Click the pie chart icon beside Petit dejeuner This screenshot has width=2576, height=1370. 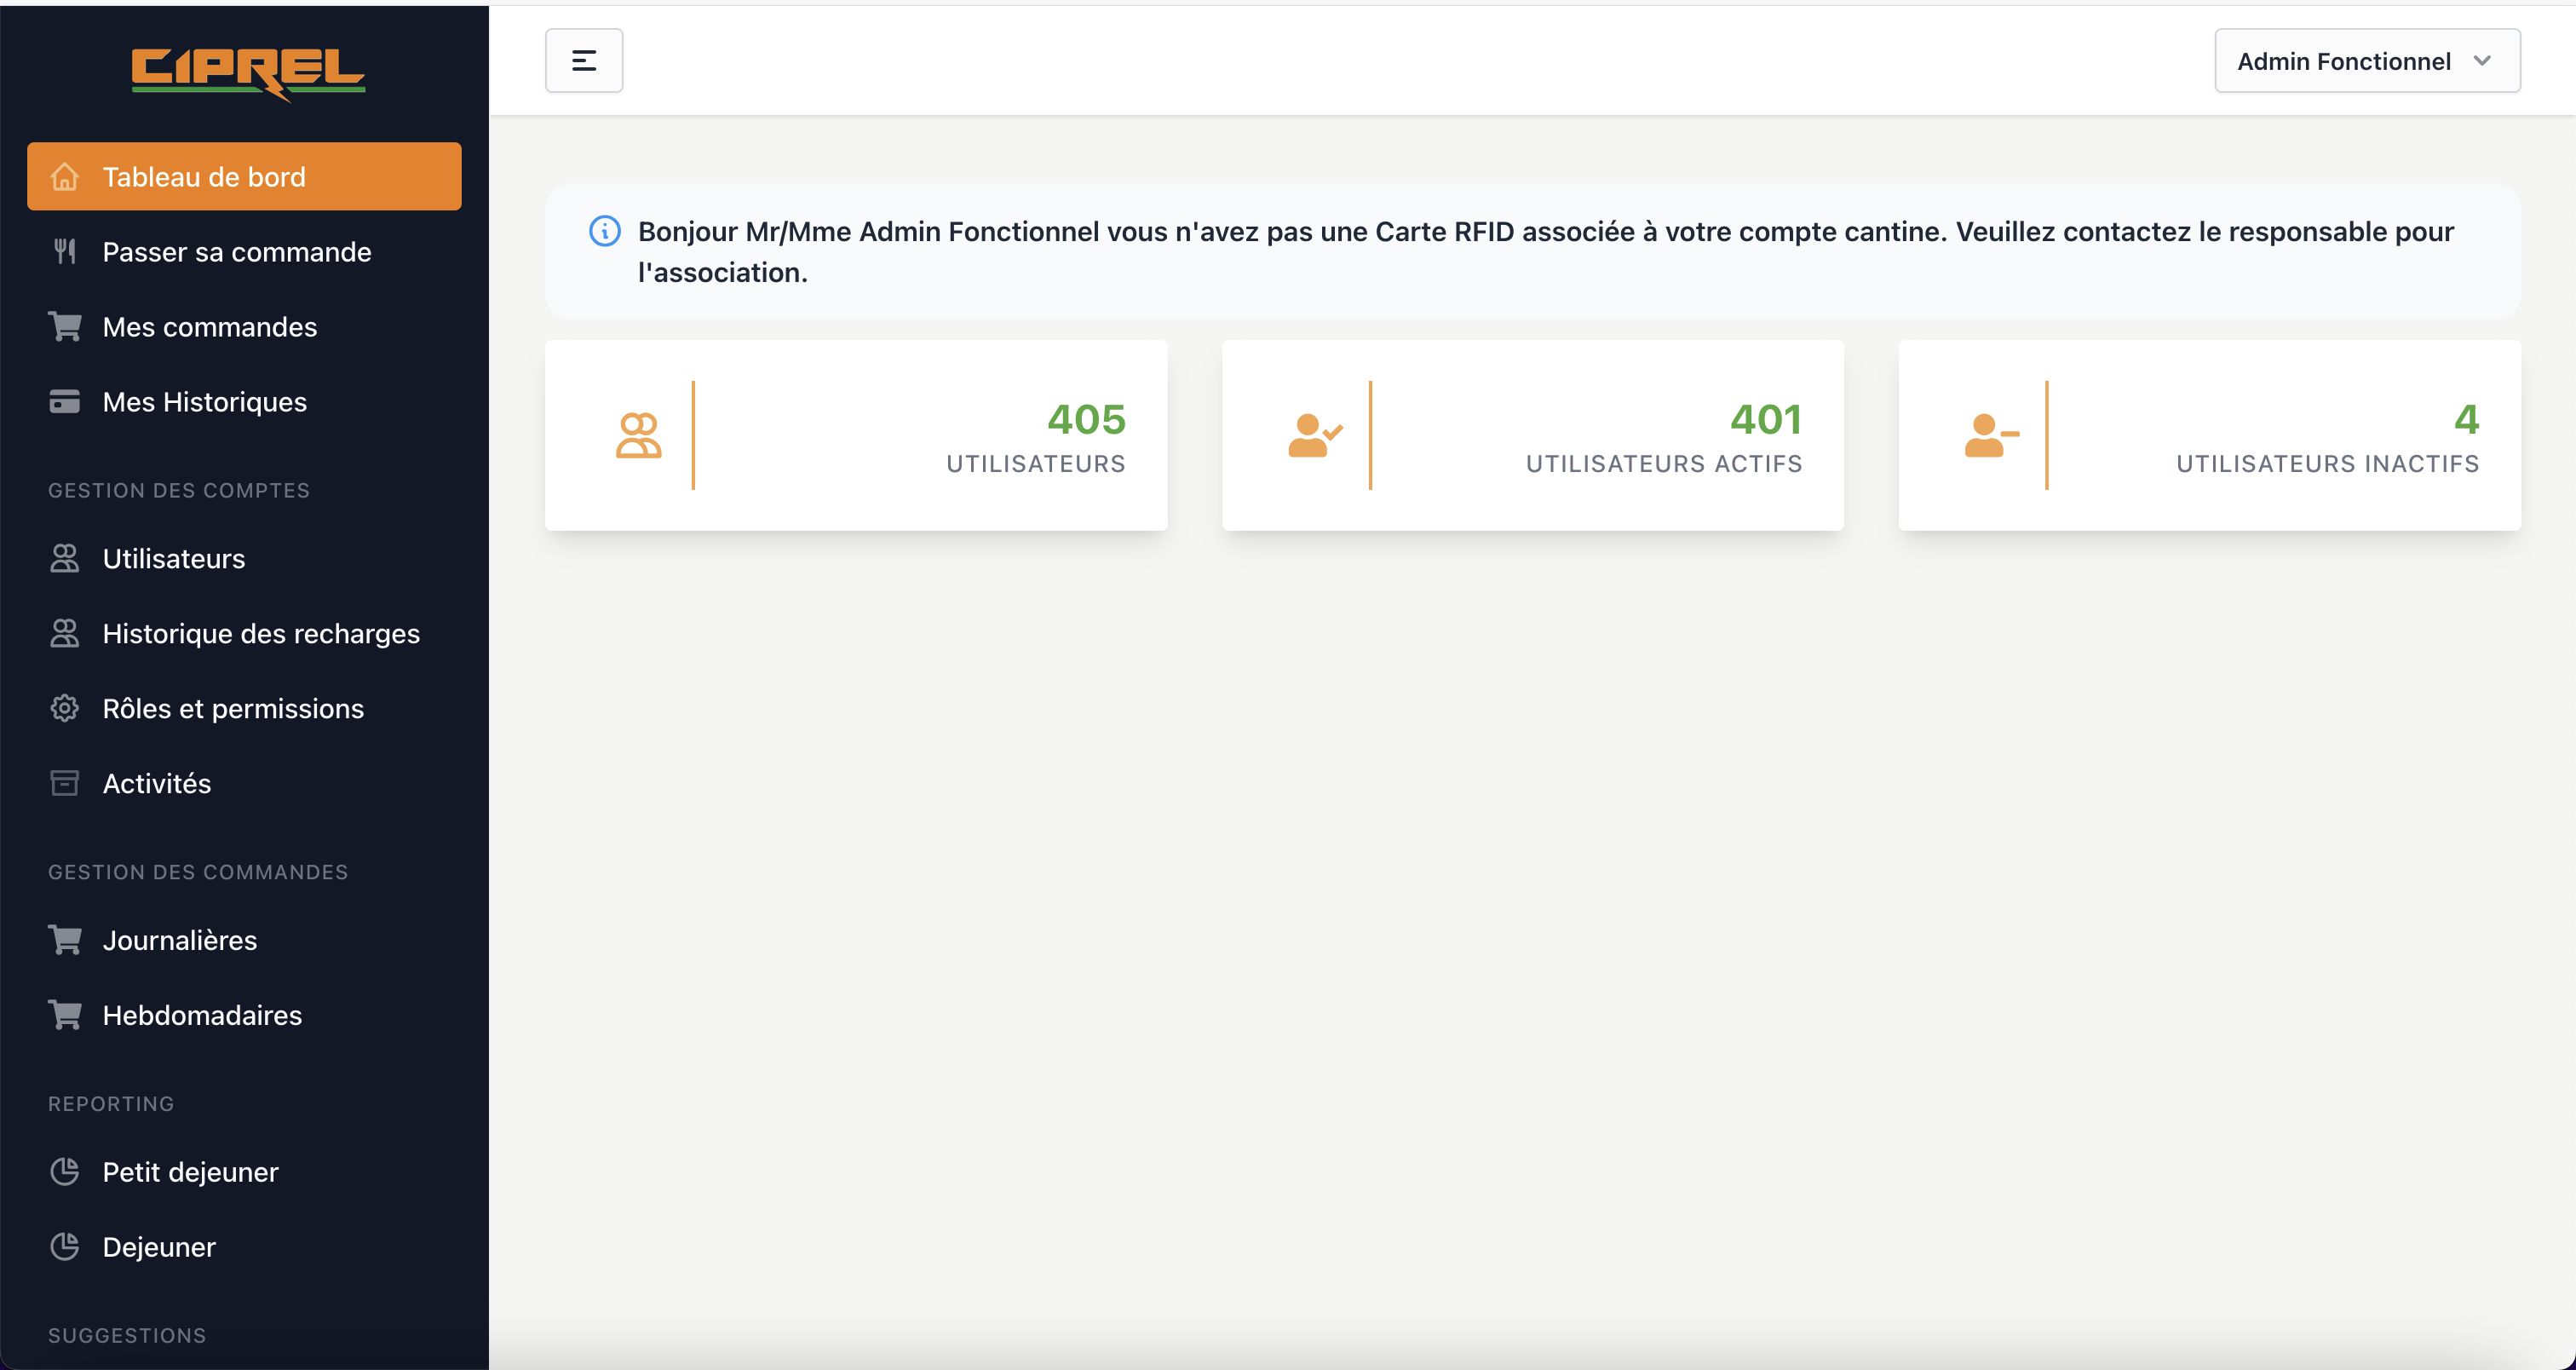65,1171
